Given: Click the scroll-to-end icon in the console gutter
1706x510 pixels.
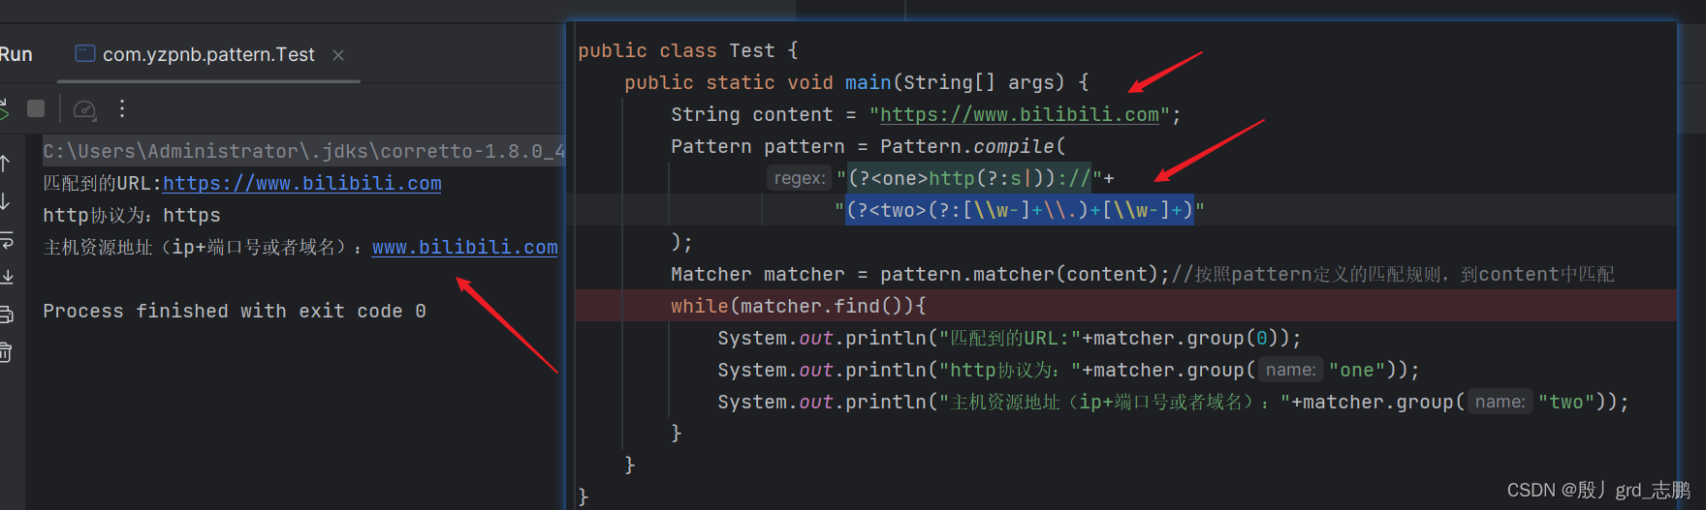Looking at the screenshot, I should [x=6, y=277].
